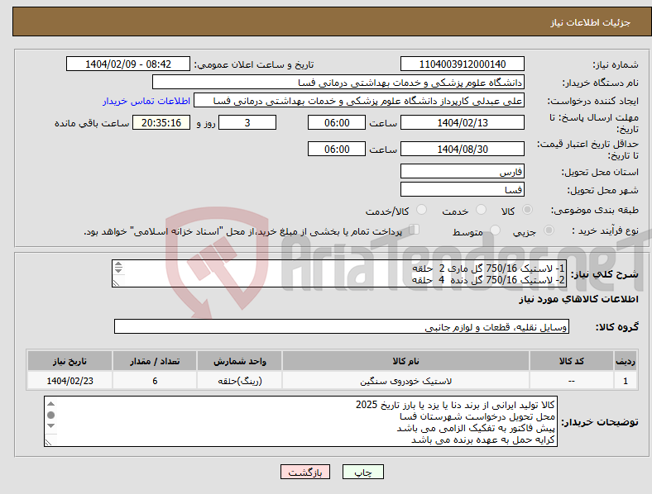Image resolution: width=652 pixels, height=494 pixels.
Task: Click the کد کالا column header
Action: click(572, 361)
